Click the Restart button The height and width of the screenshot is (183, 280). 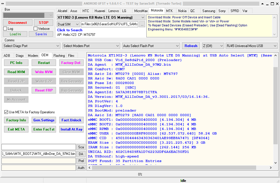pyautogui.click(x=44, y=63)
